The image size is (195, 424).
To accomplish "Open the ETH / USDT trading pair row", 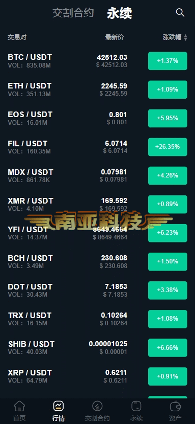I will click(98, 90).
